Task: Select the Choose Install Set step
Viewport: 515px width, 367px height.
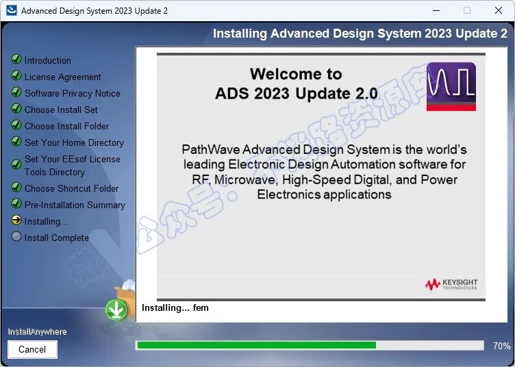Action: coord(61,110)
